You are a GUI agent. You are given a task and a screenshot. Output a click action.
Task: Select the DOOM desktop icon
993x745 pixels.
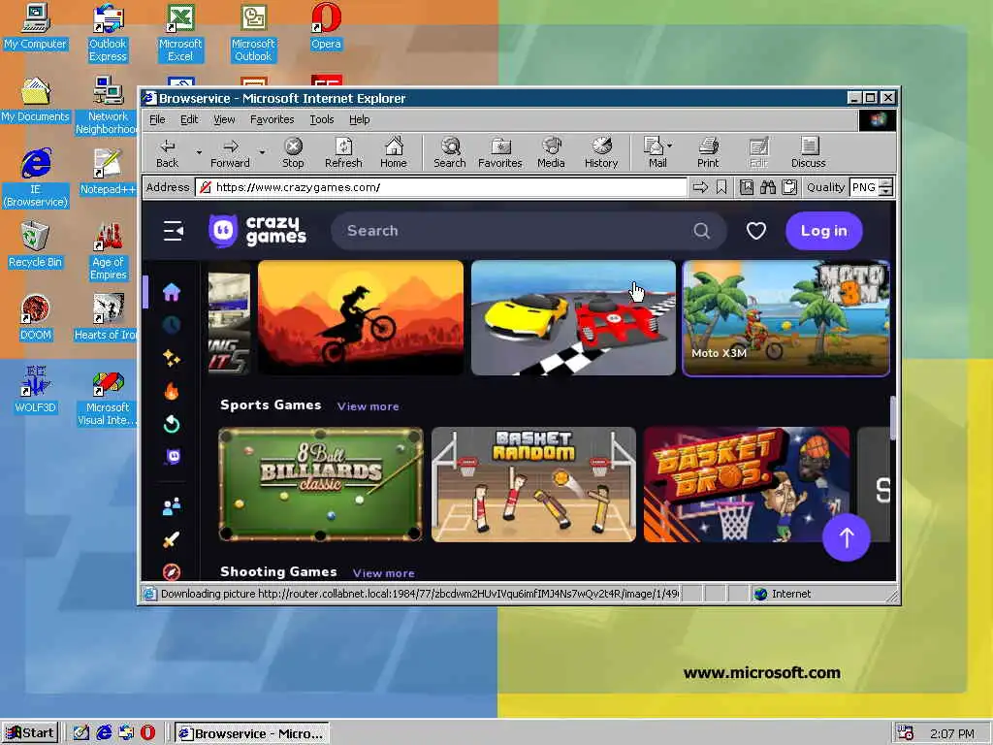(36, 317)
